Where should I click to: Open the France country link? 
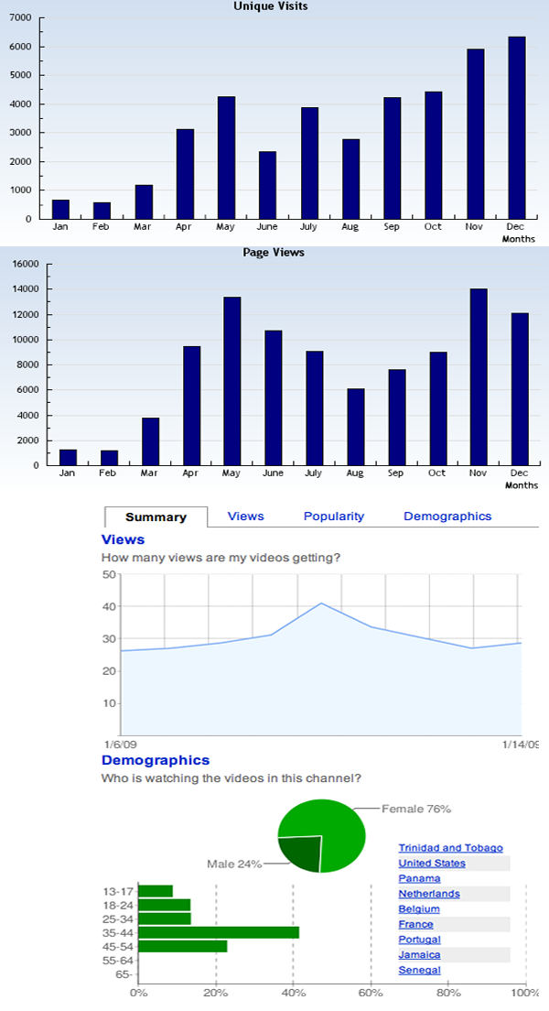tap(415, 925)
